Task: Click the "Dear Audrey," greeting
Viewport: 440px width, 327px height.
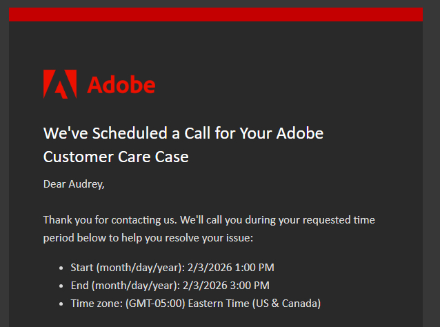Action: 74,184
